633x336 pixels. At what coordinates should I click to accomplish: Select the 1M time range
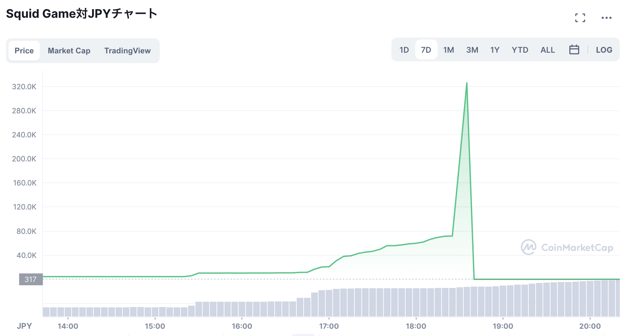click(x=449, y=50)
